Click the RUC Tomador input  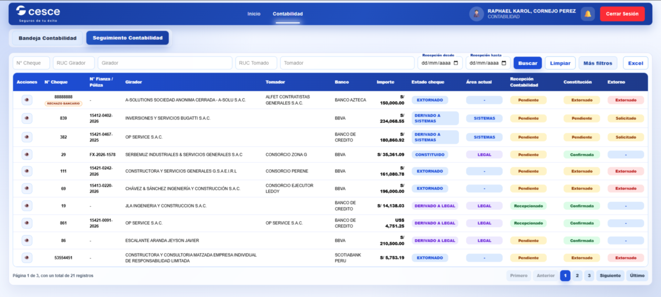tap(256, 63)
